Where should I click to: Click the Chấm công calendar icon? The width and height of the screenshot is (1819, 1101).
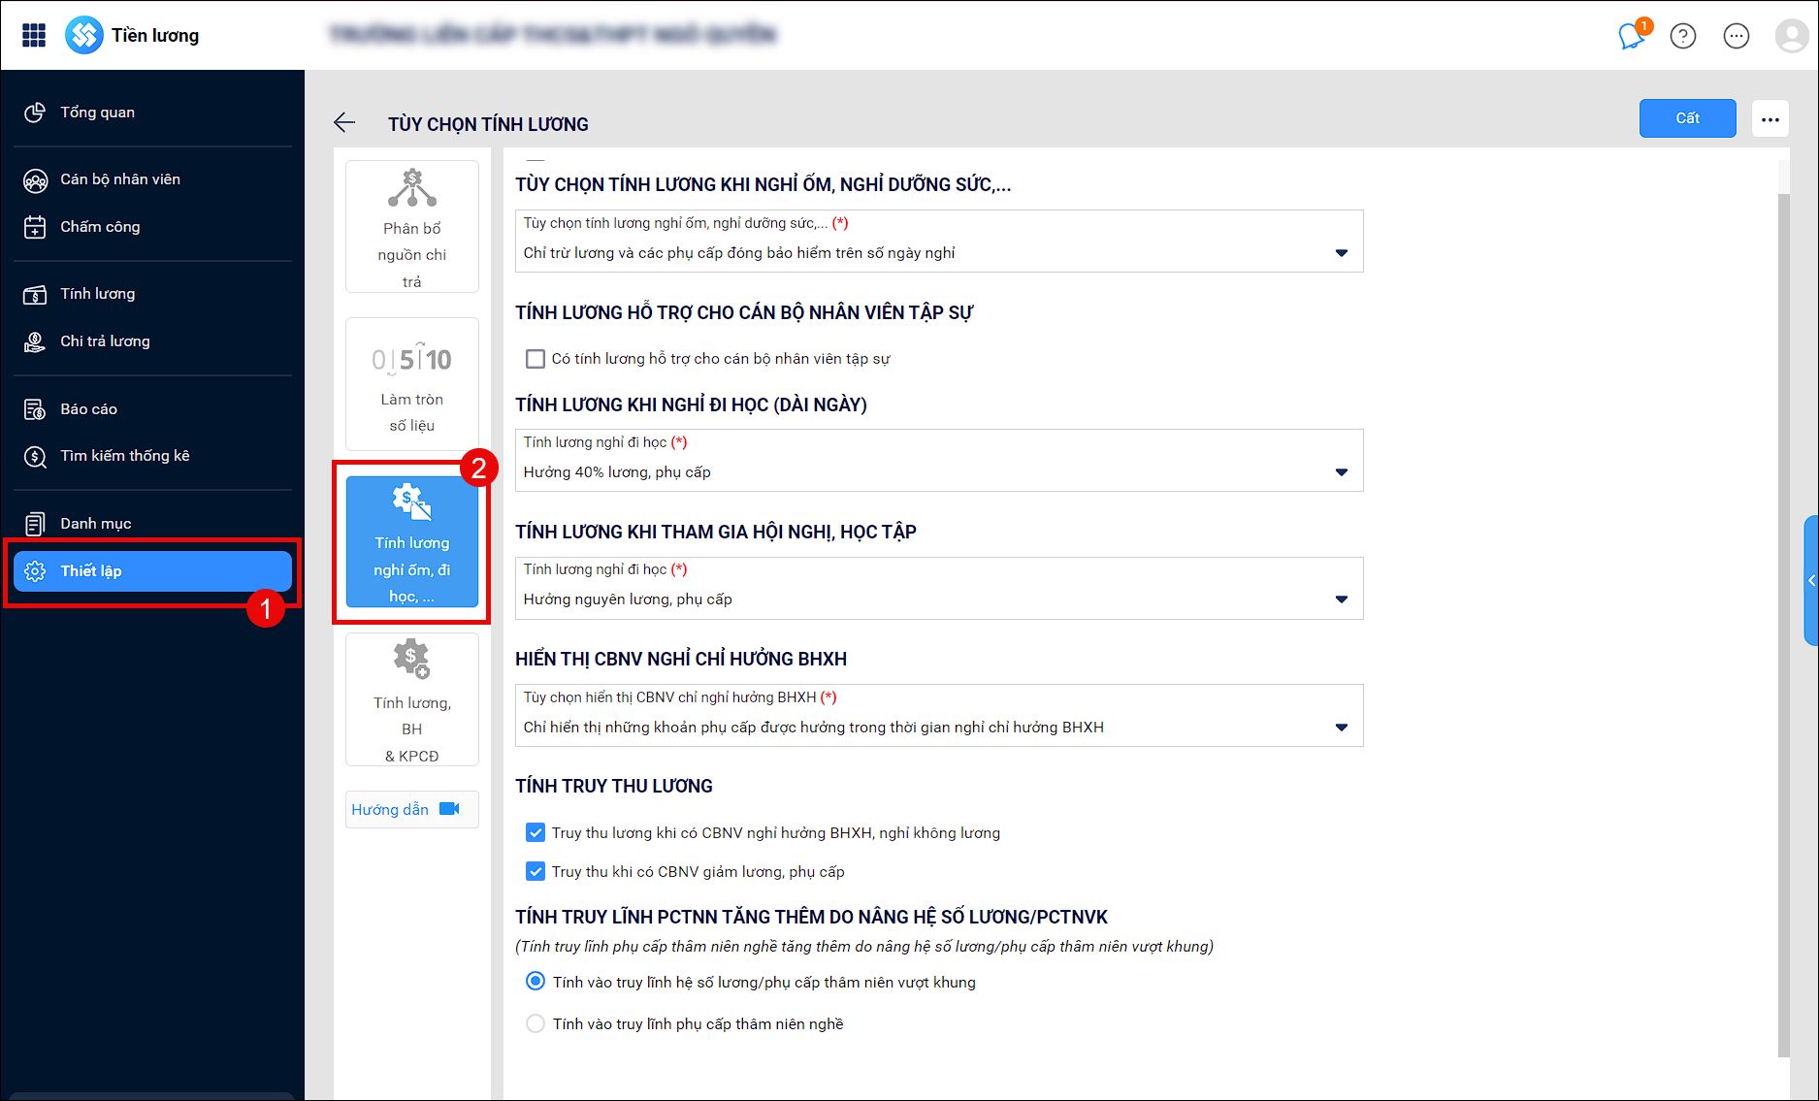(35, 227)
